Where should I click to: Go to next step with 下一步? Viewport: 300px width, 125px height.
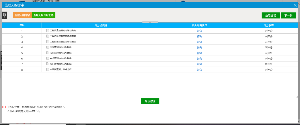tap(288, 16)
